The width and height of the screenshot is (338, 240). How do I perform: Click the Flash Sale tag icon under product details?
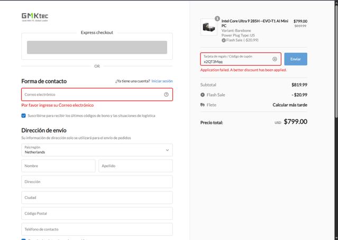(224, 40)
